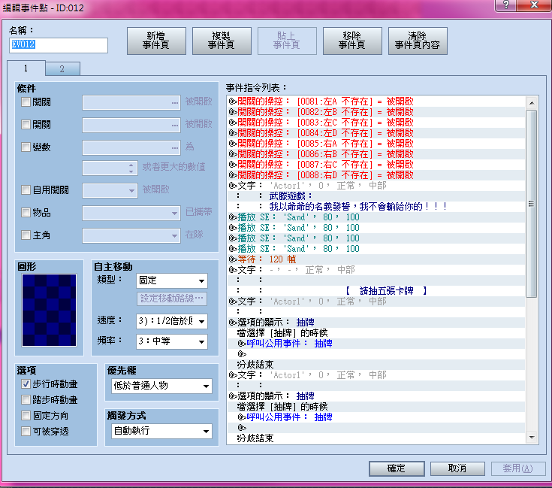Select the first 文字: 'Actor1' command
Image resolution: width=552 pixels, height=488 pixels.
pyautogui.click(x=376, y=186)
